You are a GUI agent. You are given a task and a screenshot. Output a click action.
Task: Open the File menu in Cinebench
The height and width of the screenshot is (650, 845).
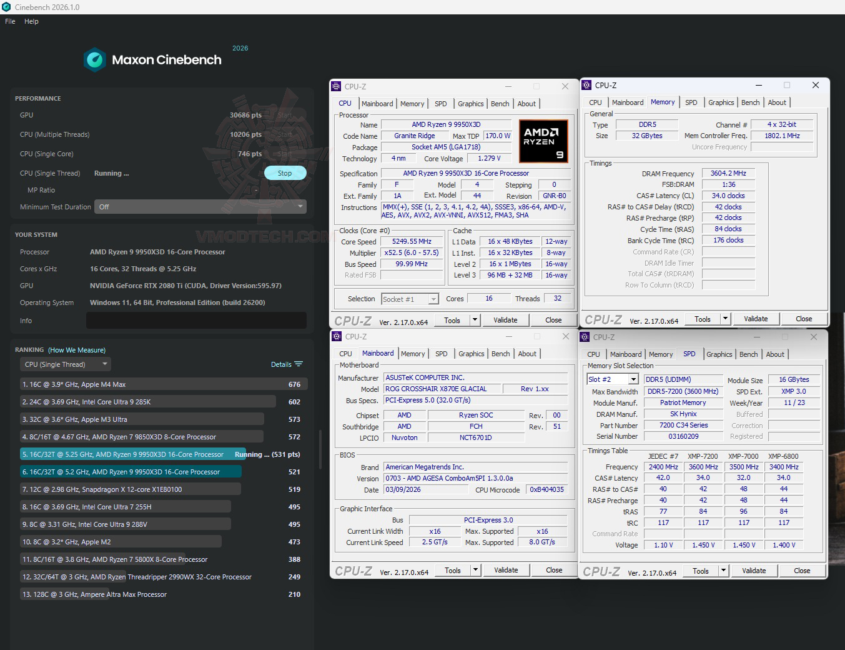coord(10,21)
